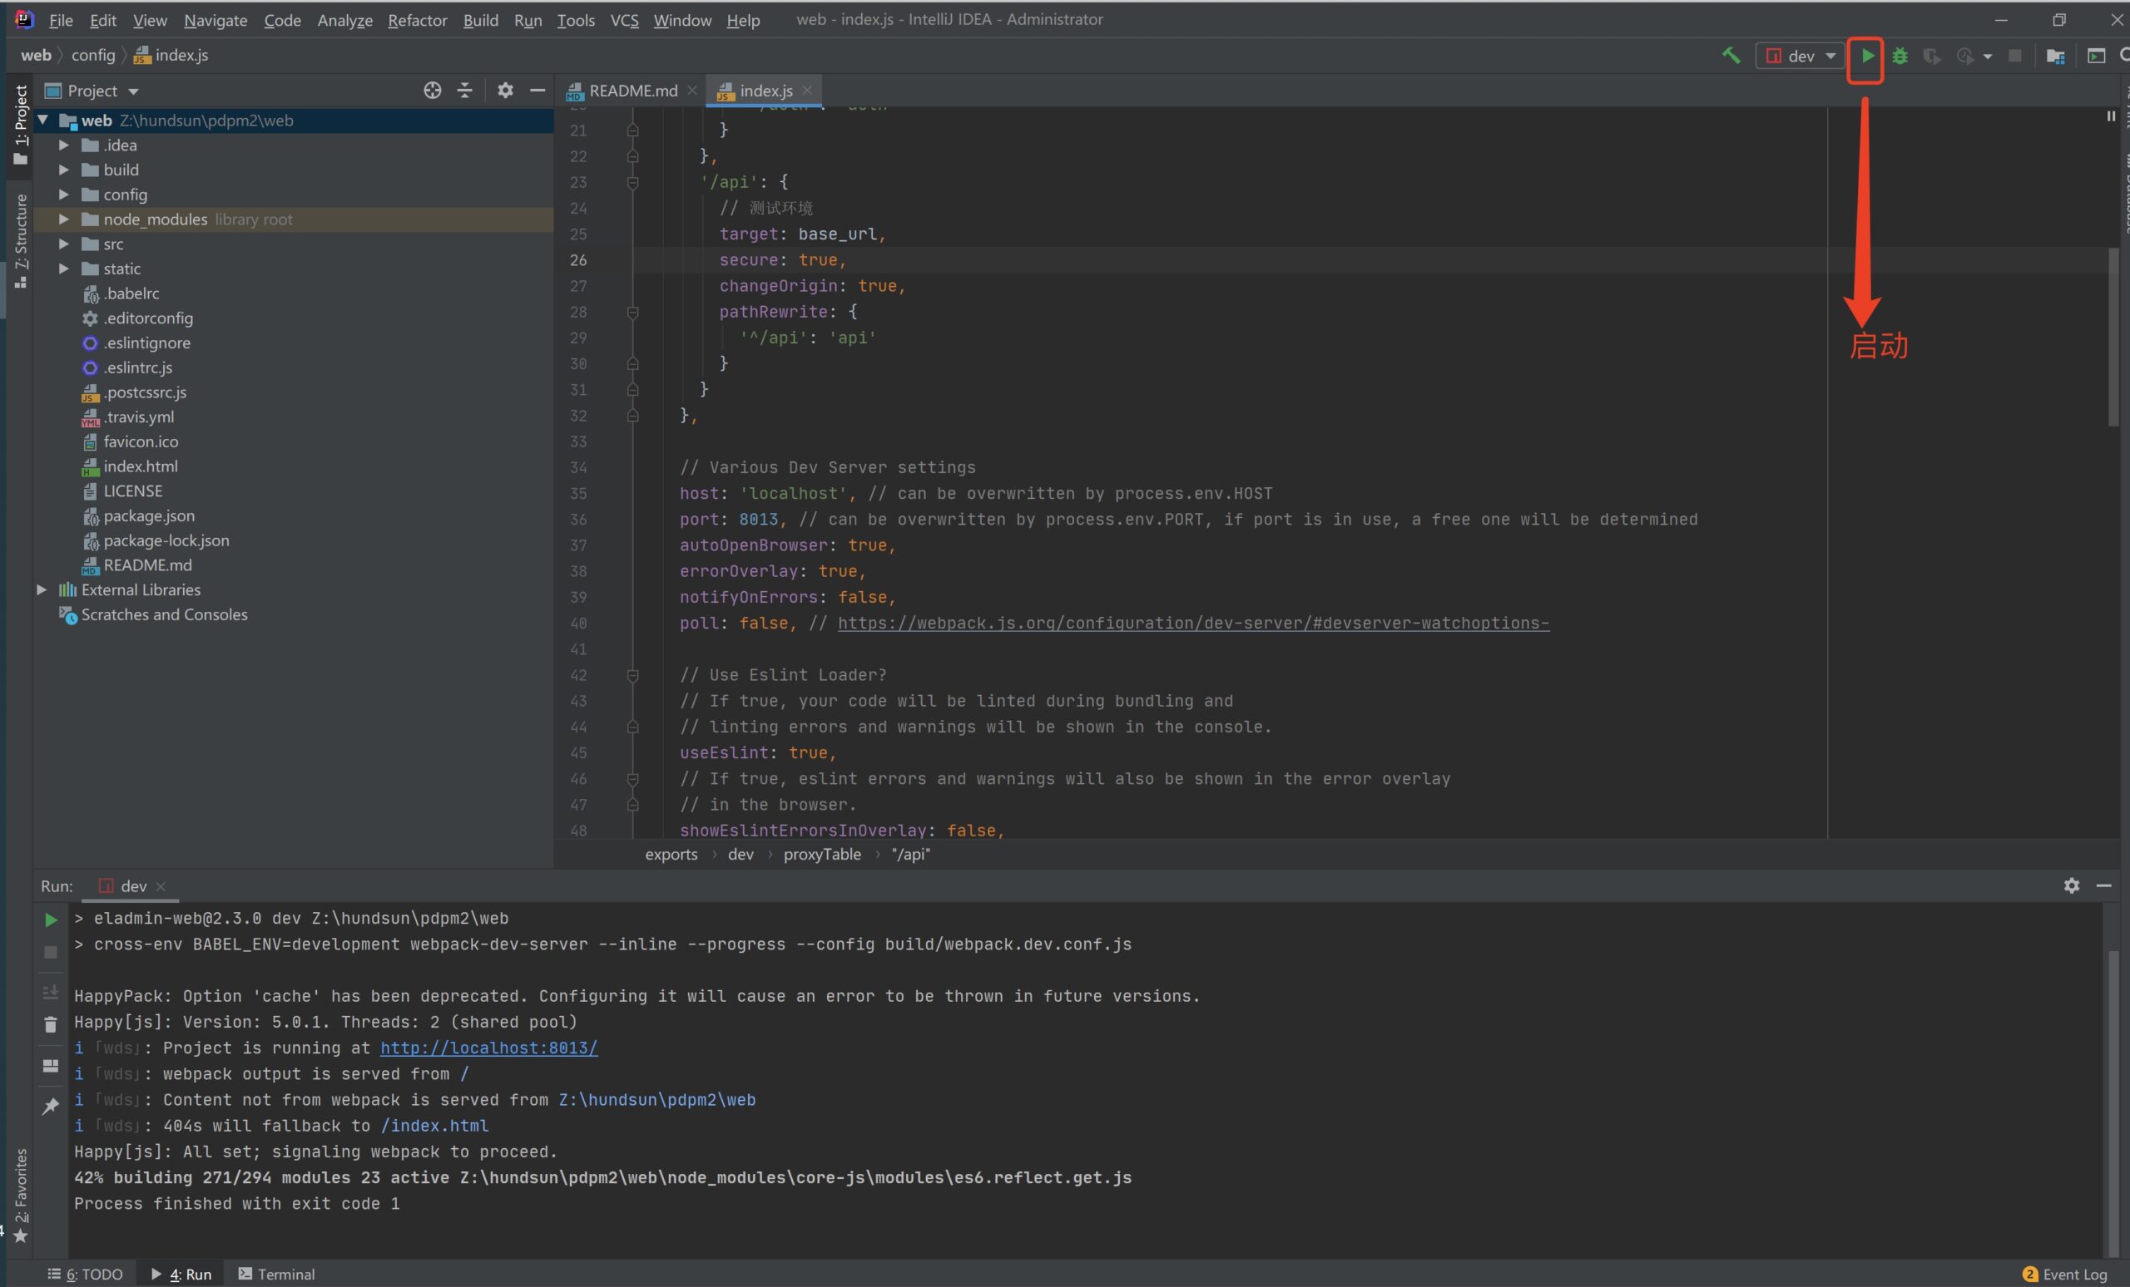Image resolution: width=2130 pixels, height=1287 pixels.
Task: Click the webpack.js.org devserver link in code
Action: coord(1193,623)
